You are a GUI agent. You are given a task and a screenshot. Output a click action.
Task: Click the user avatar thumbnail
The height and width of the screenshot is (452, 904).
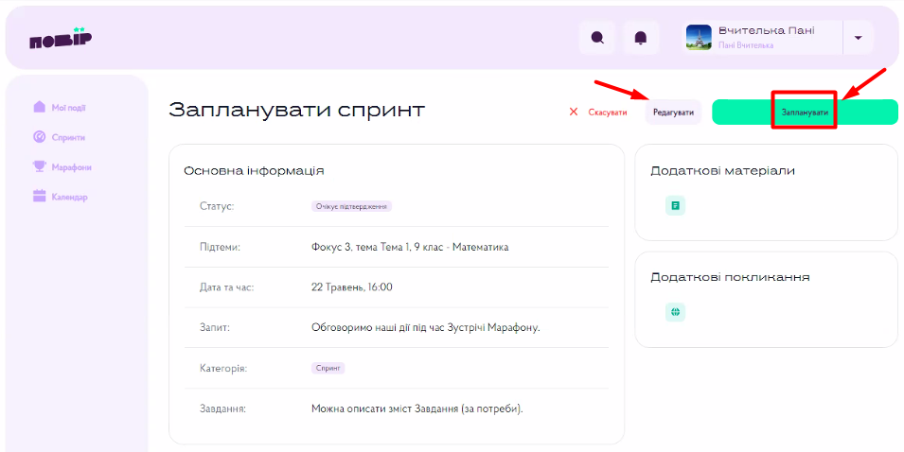click(699, 38)
